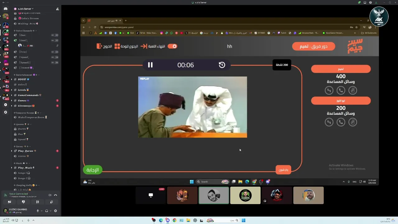Select the ابو اللوز team name bar

coord(341,100)
